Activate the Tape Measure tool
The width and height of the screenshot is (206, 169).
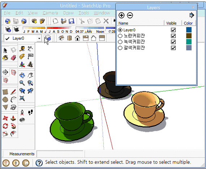tap(22, 49)
